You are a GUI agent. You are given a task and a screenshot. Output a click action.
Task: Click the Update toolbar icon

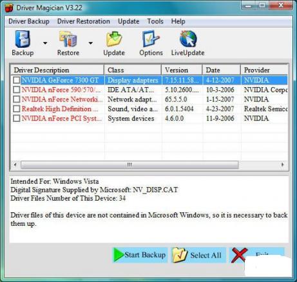[x=114, y=39]
